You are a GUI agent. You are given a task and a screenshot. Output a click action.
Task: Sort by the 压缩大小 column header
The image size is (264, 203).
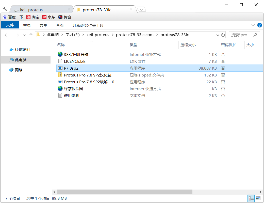188,45
